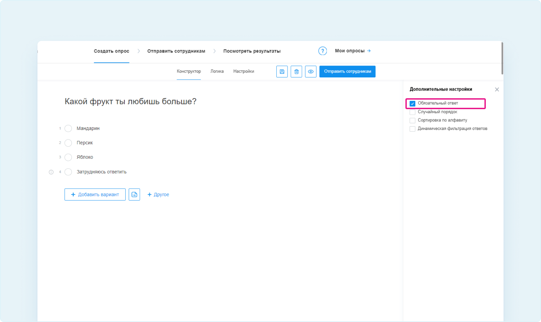The width and height of the screenshot is (541, 322).
Task: Edit the Затрудняюсь ответить answer text
Action: click(102, 172)
